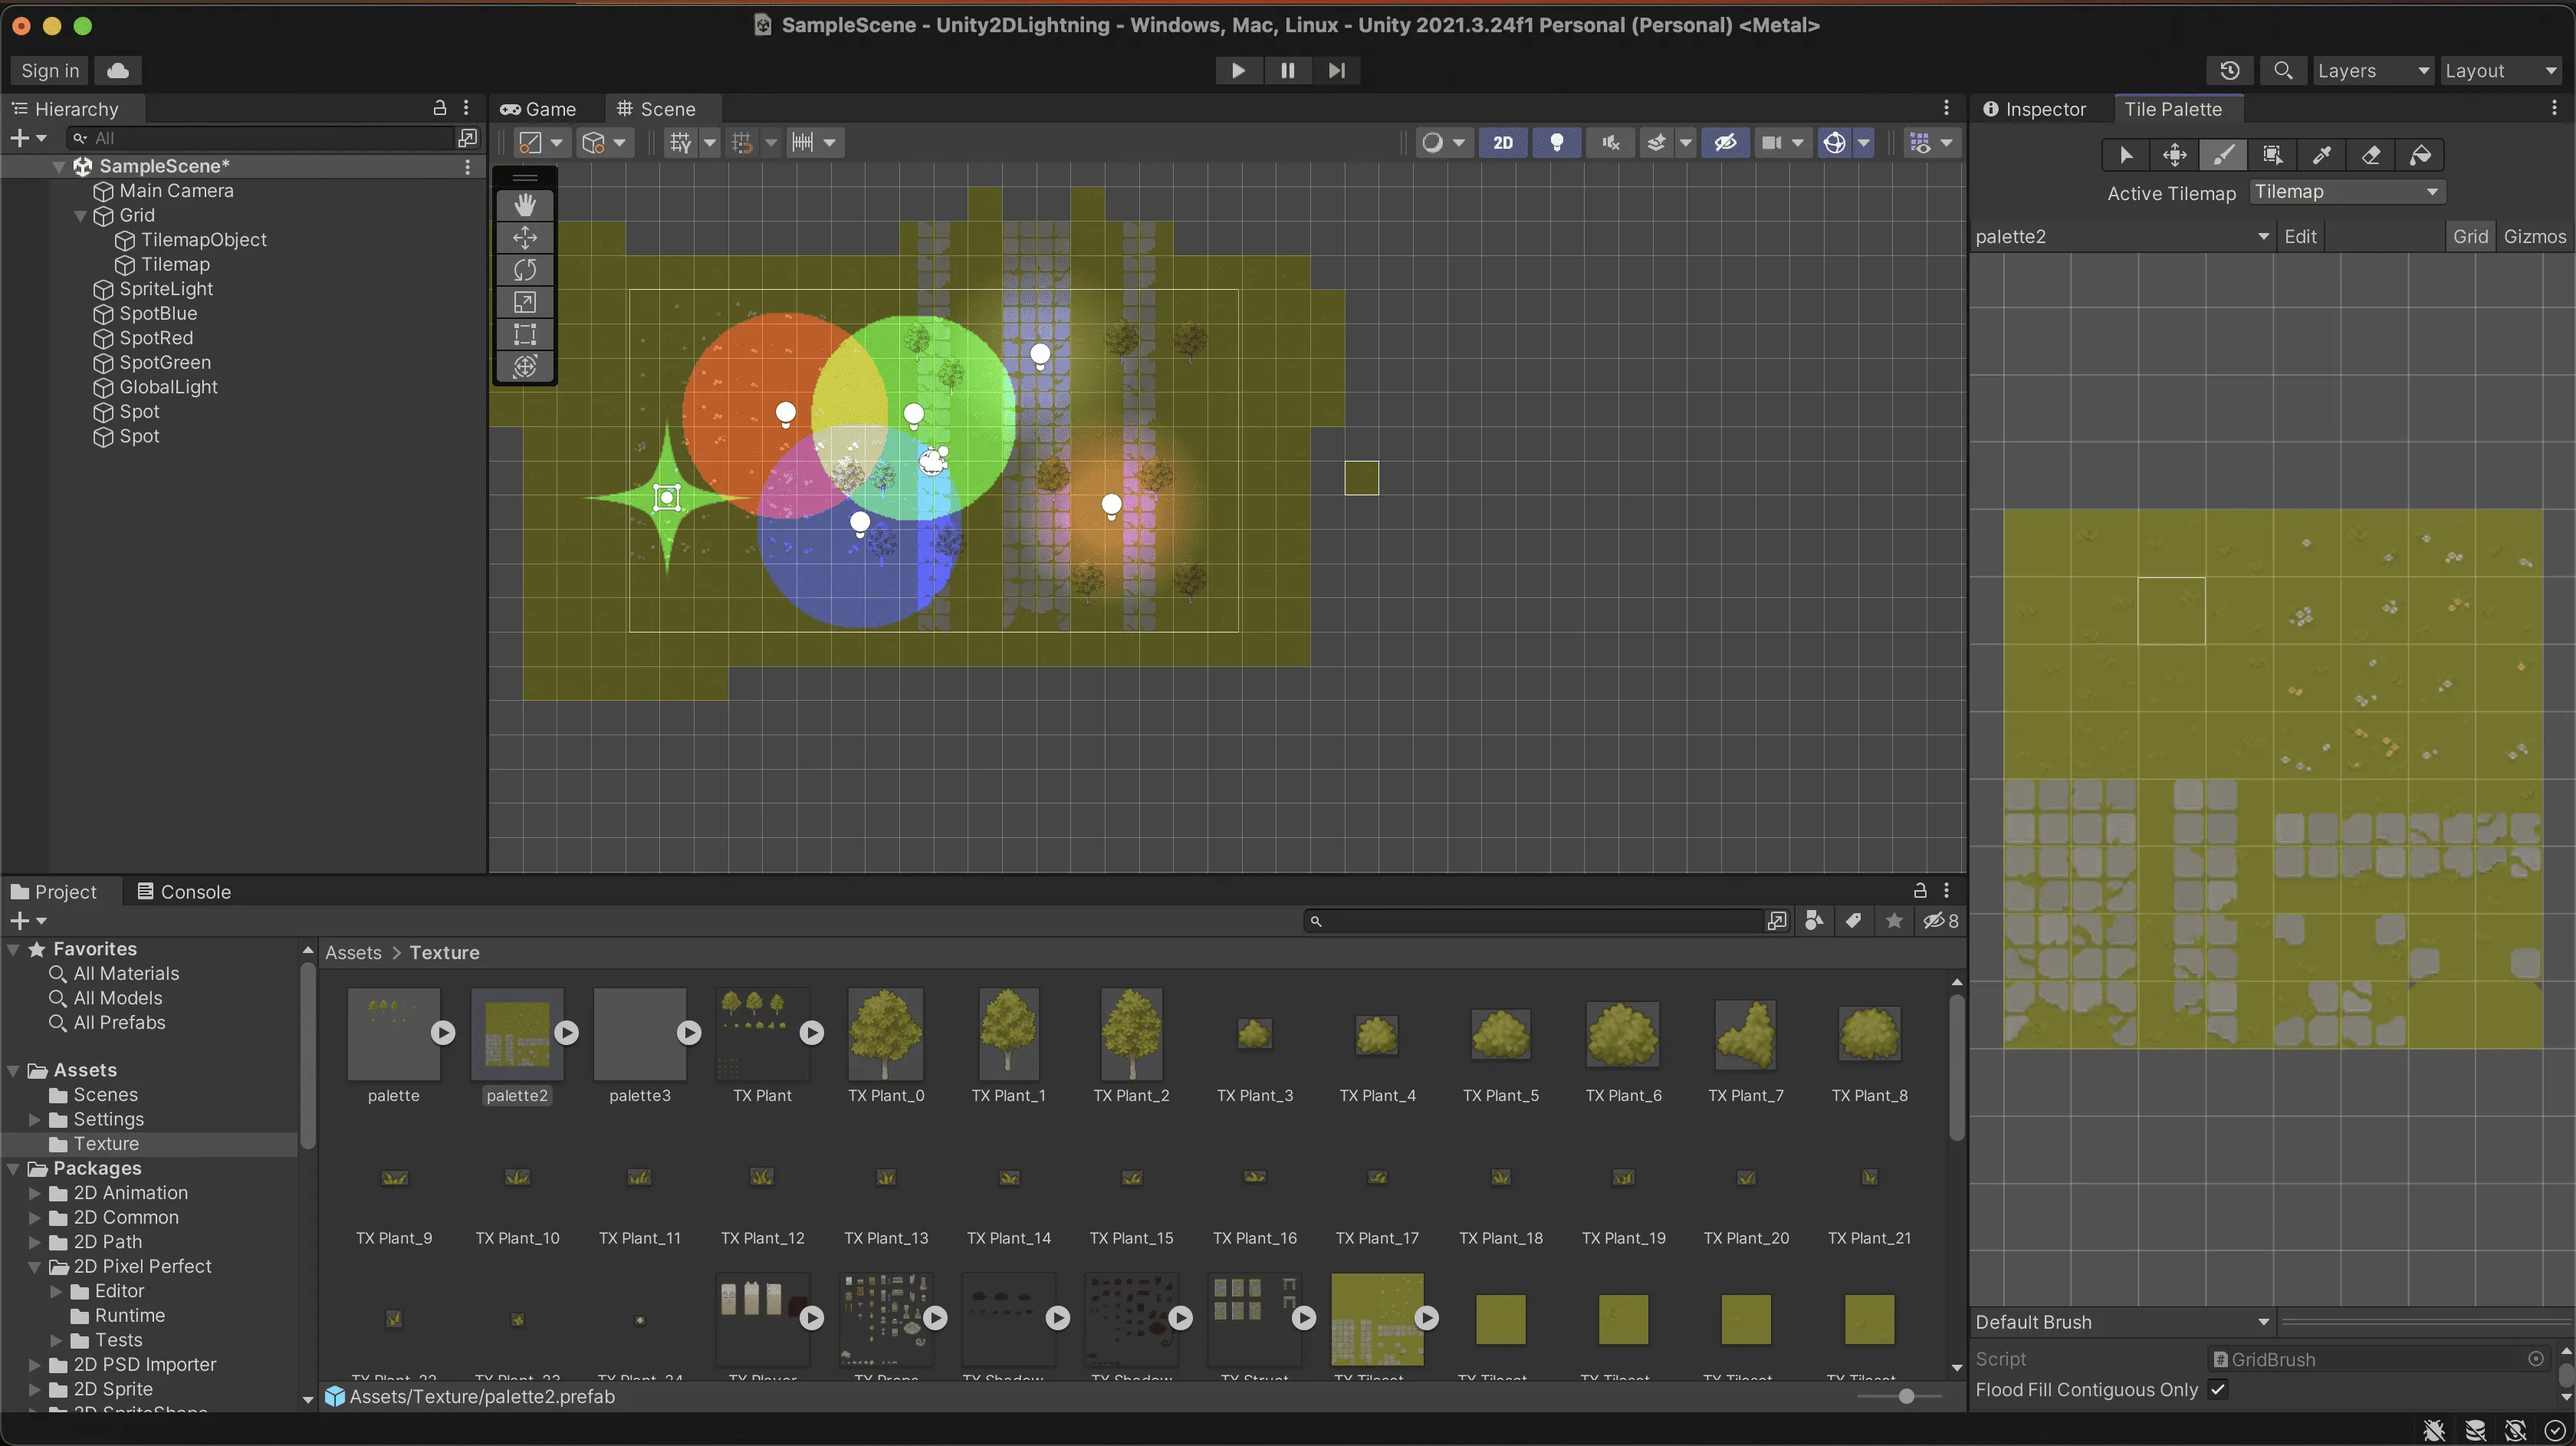The height and width of the screenshot is (1446, 2576).
Task: Uncheck Flood Fill Contiguous Only
Action: click(2218, 1389)
